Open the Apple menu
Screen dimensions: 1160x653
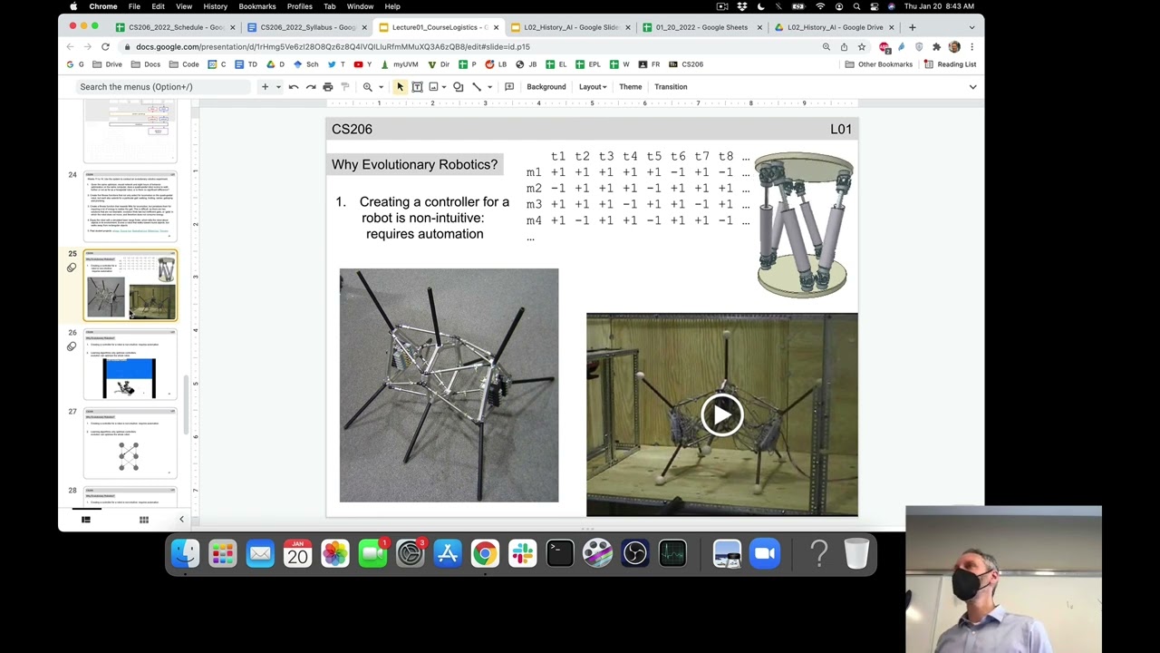(x=73, y=6)
